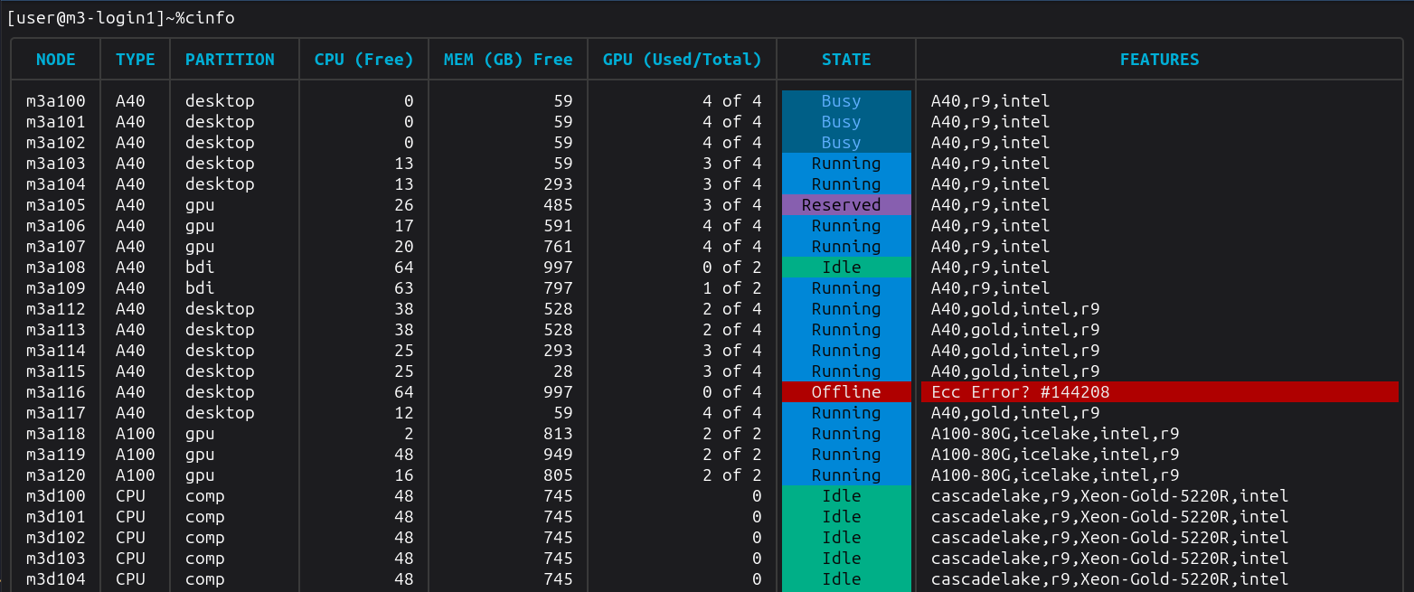
Task: Click the TYPE column header
Action: [x=135, y=59]
